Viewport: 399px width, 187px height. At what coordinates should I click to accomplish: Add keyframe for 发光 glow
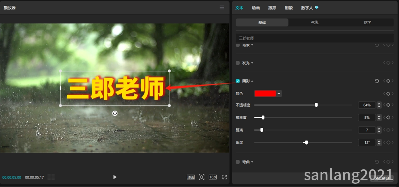(388, 63)
